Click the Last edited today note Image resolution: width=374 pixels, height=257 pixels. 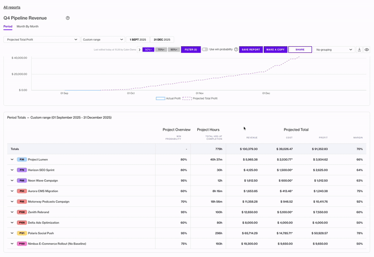[x=115, y=50]
